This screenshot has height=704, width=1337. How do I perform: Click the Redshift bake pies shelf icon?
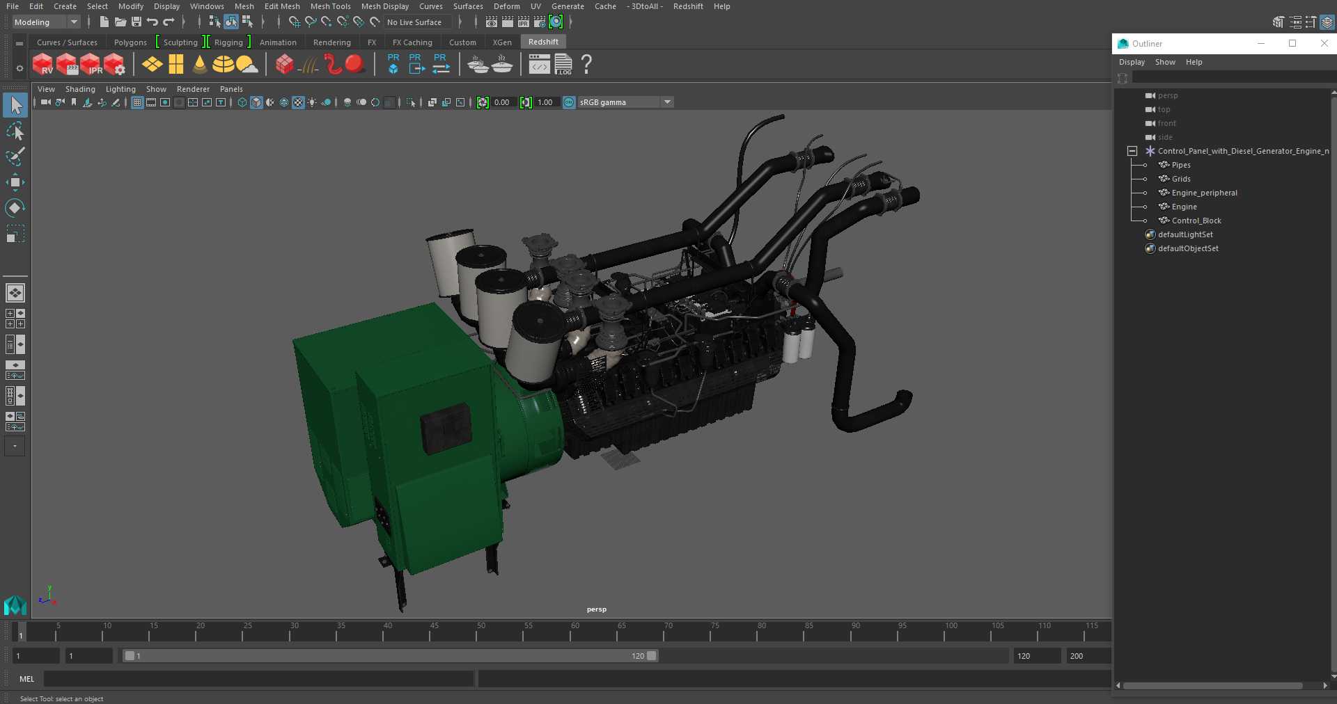tap(478, 65)
